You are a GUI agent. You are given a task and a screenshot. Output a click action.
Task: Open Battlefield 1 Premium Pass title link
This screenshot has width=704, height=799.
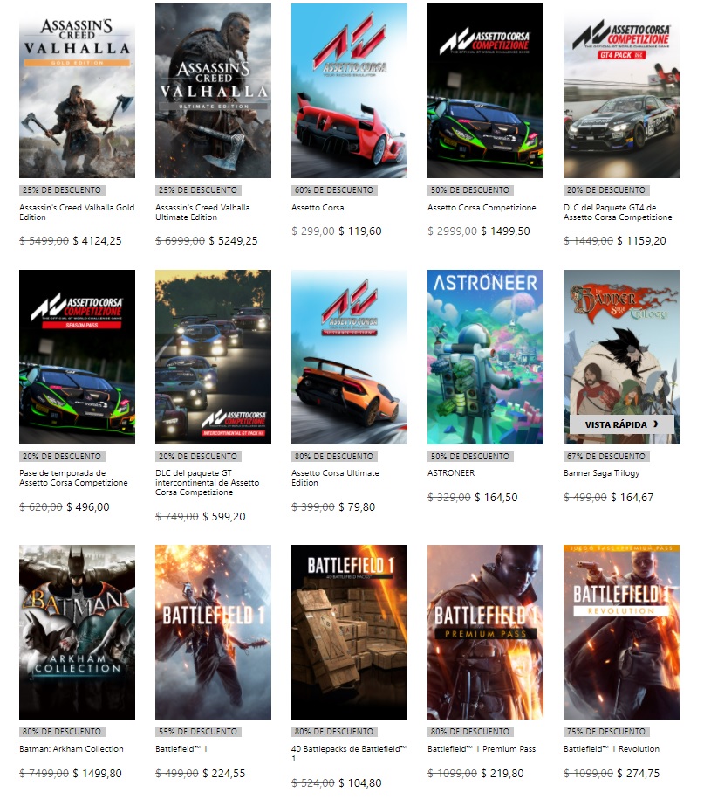(x=482, y=749)
